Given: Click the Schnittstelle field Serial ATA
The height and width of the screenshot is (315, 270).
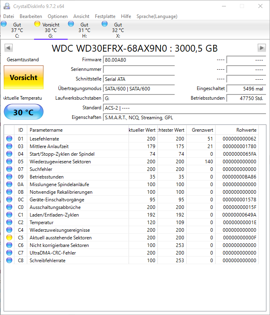Looking at the screenshot, I should [x=139, y=79].
